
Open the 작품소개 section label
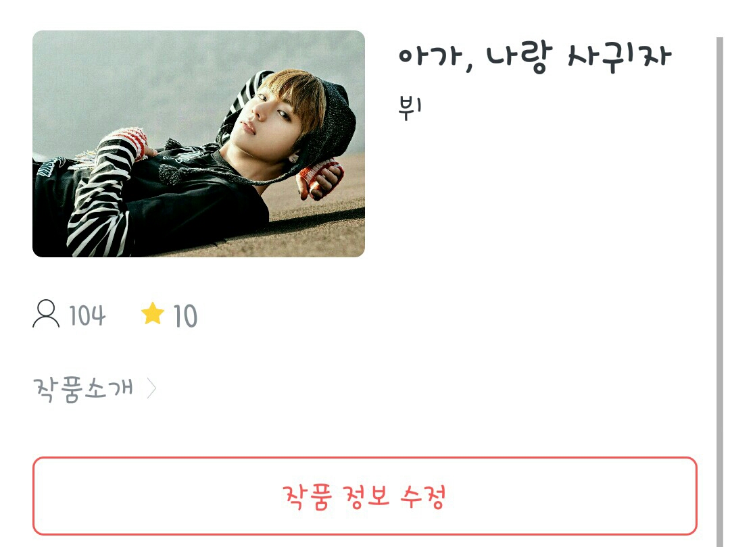[83, 389]
